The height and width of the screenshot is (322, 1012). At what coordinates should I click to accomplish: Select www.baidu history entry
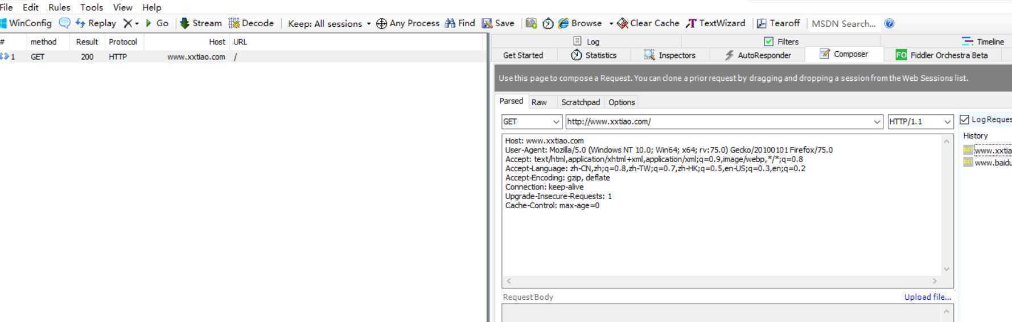pyautogui.click(x=992, y=163)
